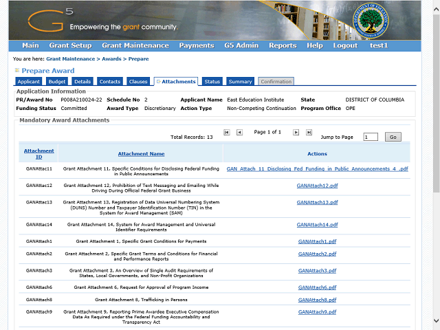
Task: Open the Payments menu
Action: [196, 45]
